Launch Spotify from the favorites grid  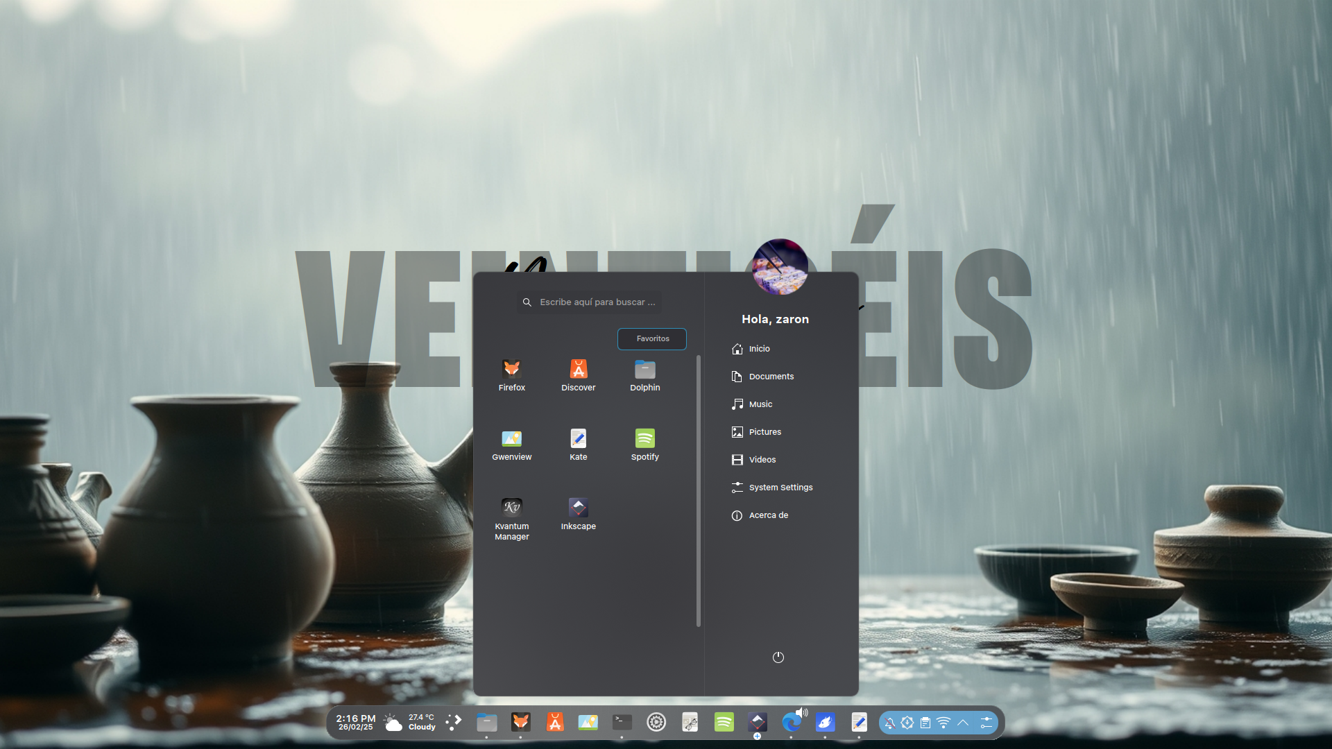pyautogui.click(x=644, y=445)
